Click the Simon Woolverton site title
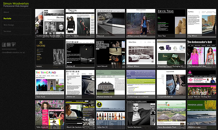The height and width of the screenshot is (130, 218). coord(16,3)
